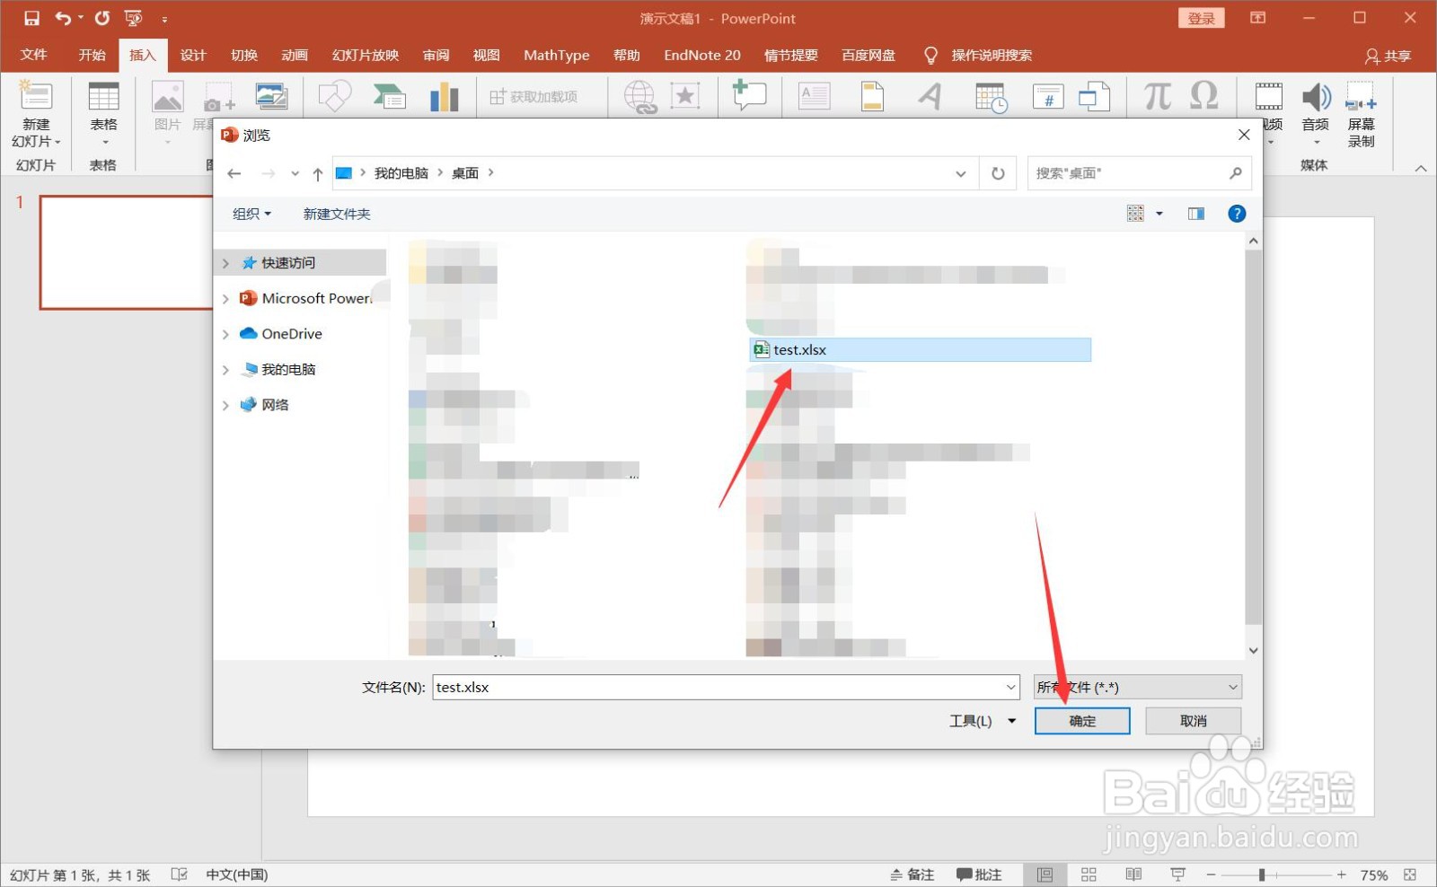
Task: Click the Shapes icon in ribbon
Action: 334,96
